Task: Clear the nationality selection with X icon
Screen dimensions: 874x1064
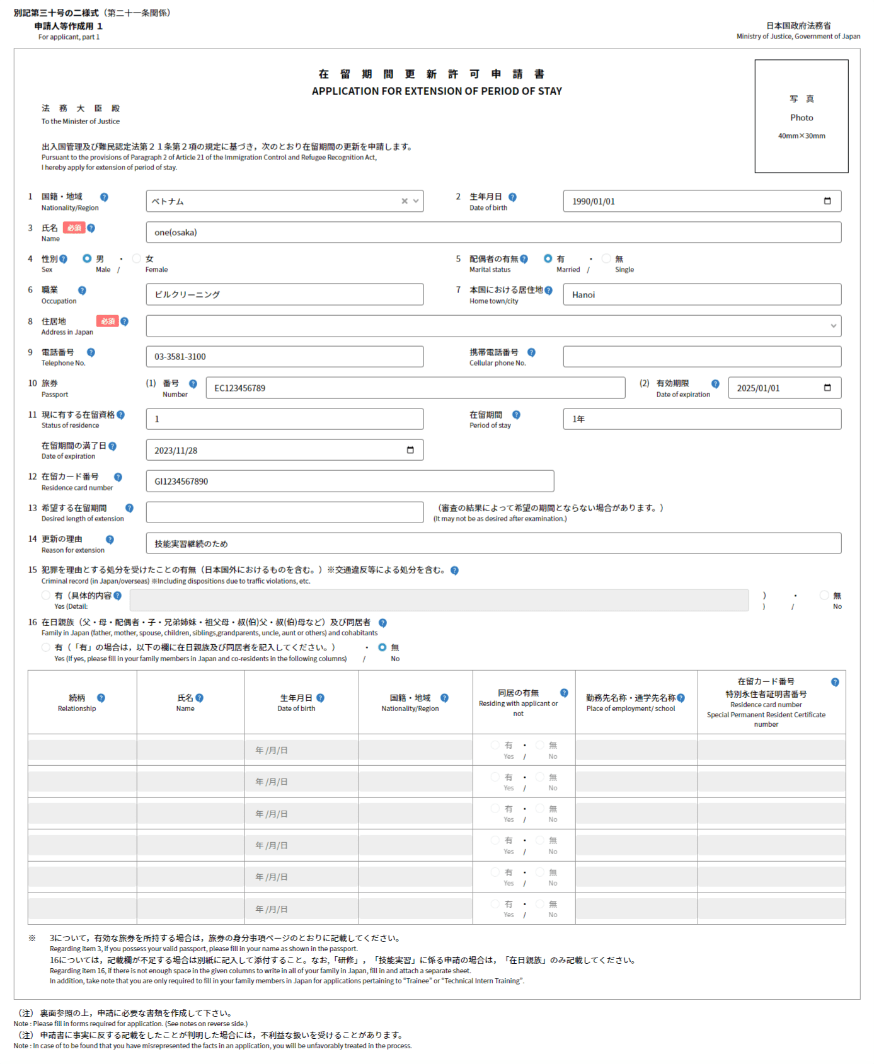Action: pos(405,201)
